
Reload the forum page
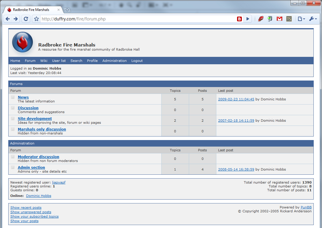coord(26,19)
